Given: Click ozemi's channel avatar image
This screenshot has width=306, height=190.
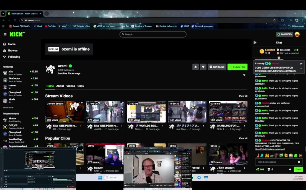Looking at the screenshot, I should 50,69.
